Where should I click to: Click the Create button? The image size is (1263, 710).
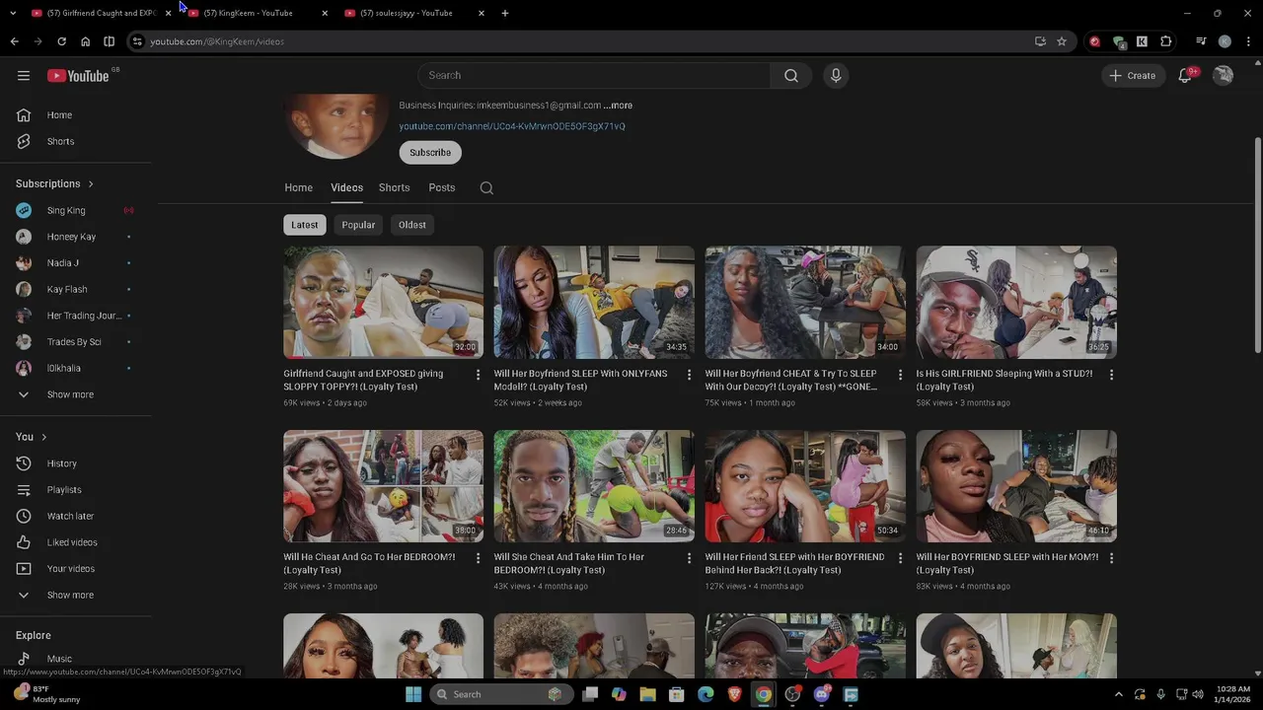[1133, 76]
